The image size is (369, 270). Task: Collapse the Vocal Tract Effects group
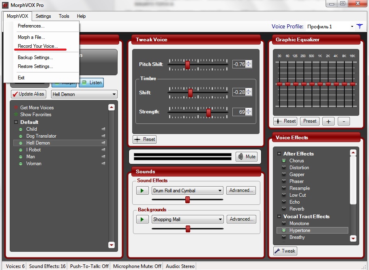[x=279, y=217]
